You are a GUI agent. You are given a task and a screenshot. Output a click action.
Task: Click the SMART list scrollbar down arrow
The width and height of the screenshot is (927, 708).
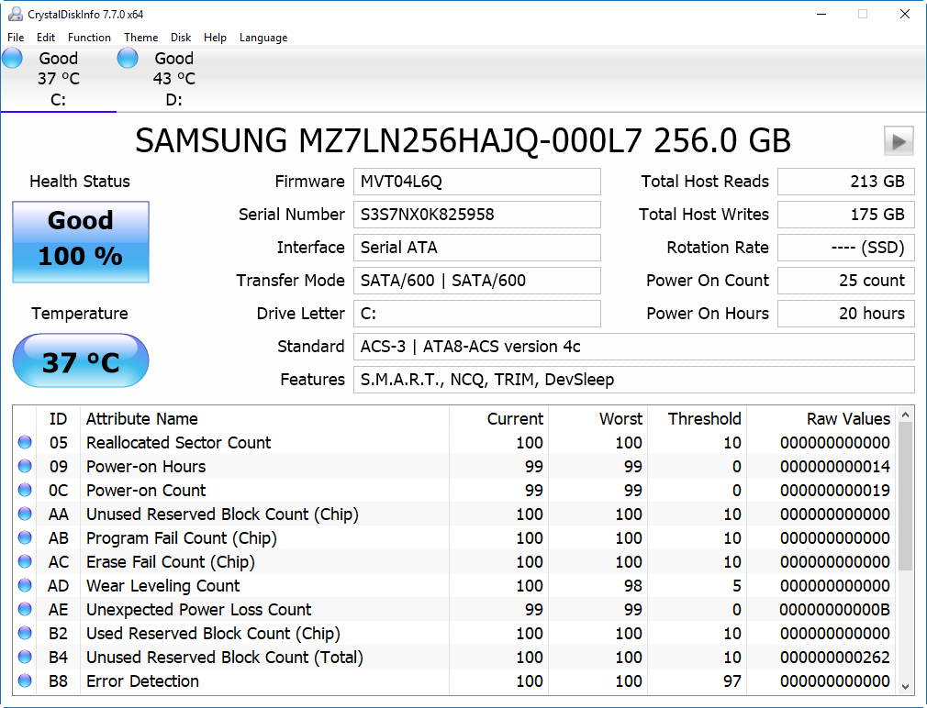click(x=905, y=686)
